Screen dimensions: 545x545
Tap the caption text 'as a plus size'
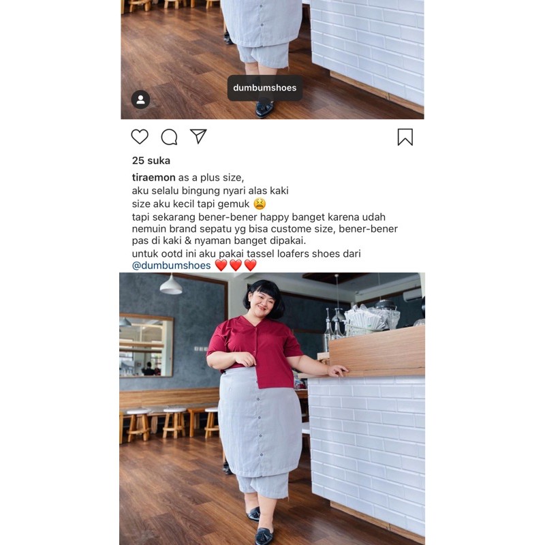(x=211, y=177)
